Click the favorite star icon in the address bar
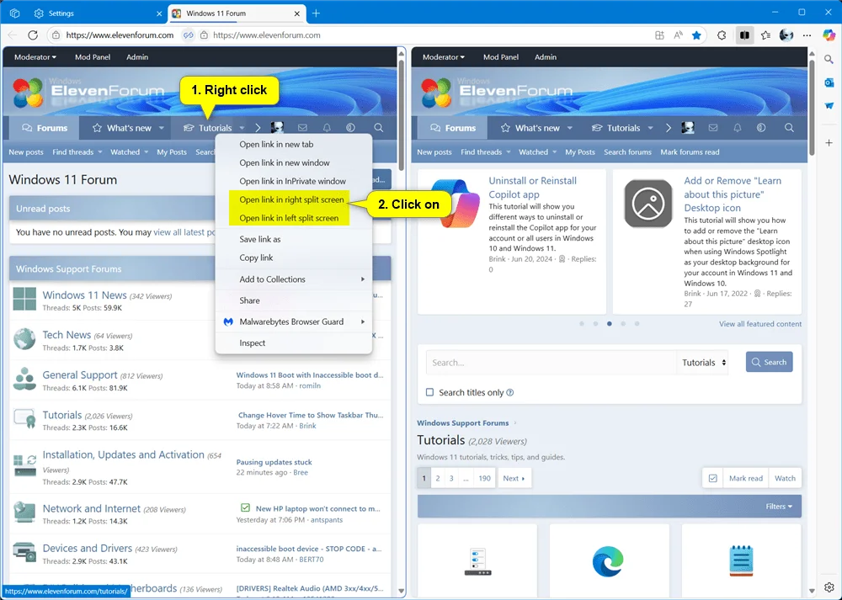This screenshot has width=842, height=600. tap(696, 35)
